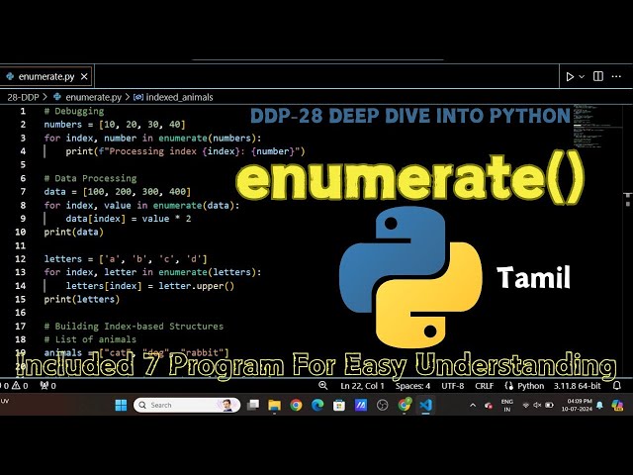Click the print(data) line

pos(74,232)
